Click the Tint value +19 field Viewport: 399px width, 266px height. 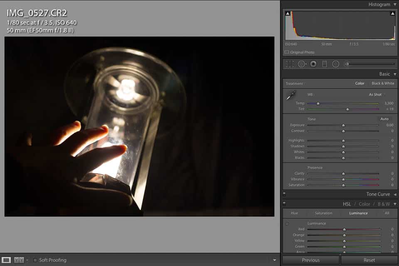390,109
